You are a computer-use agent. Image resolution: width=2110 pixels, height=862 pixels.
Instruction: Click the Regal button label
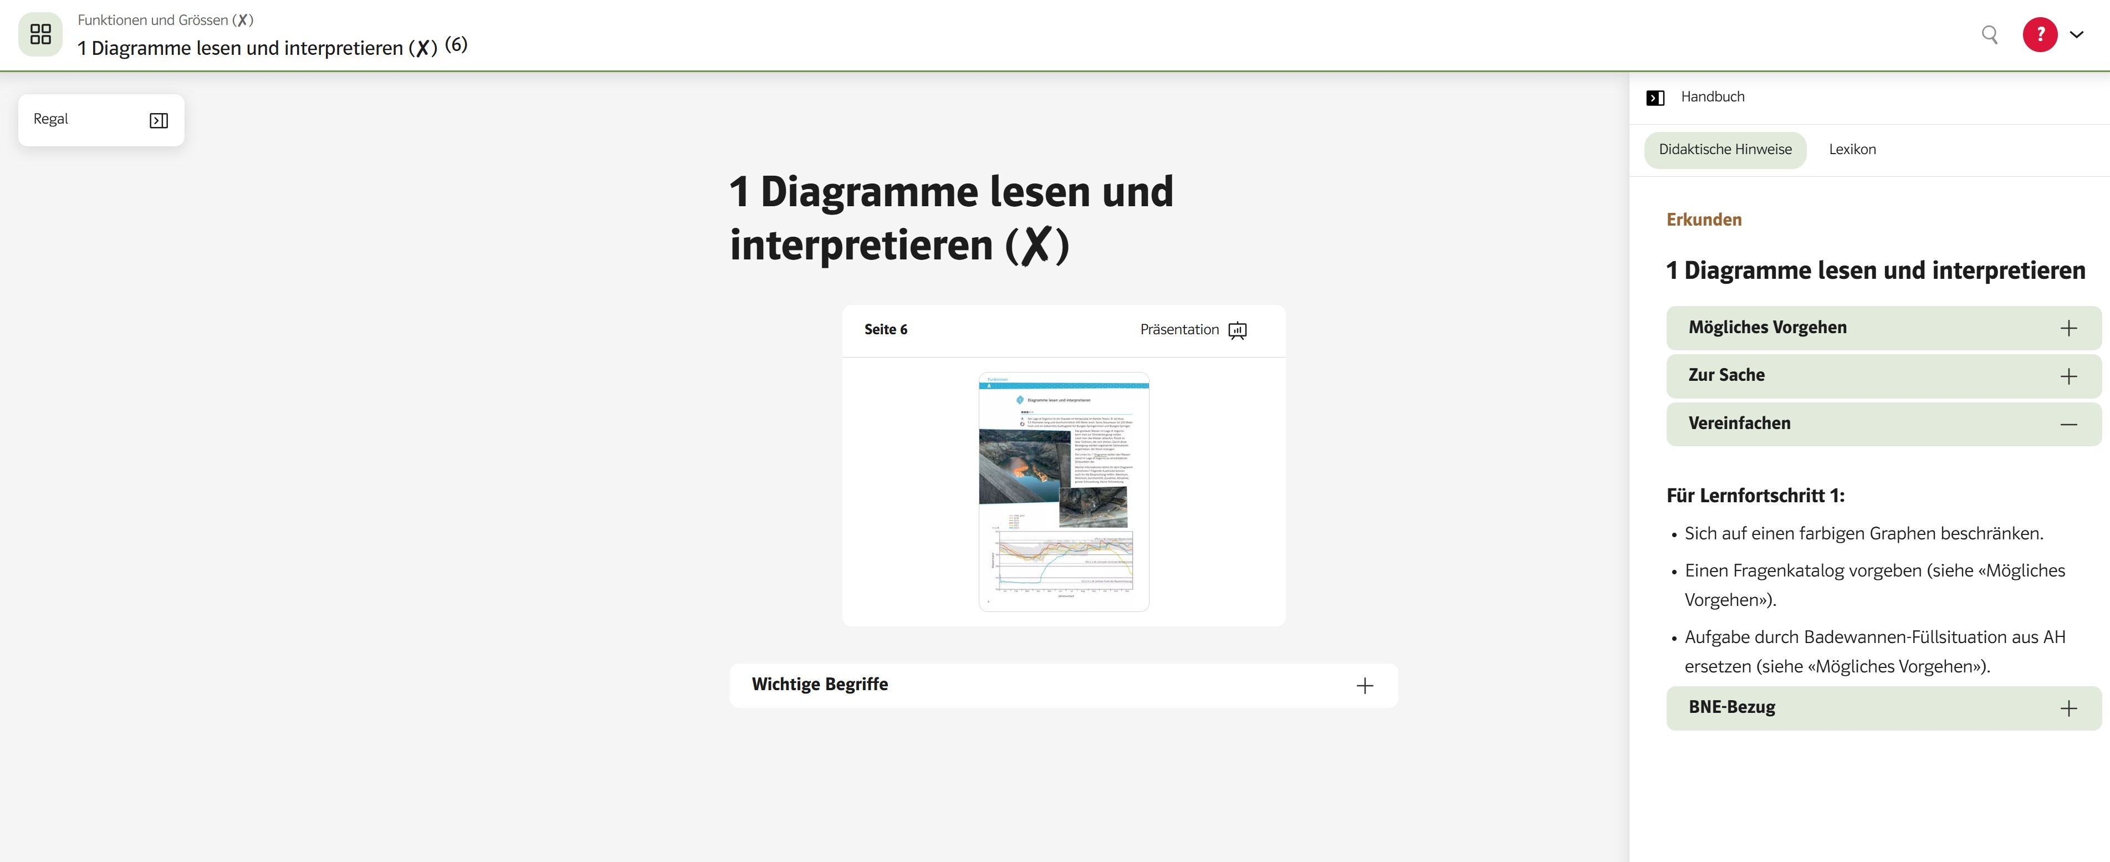coord(51,119)
